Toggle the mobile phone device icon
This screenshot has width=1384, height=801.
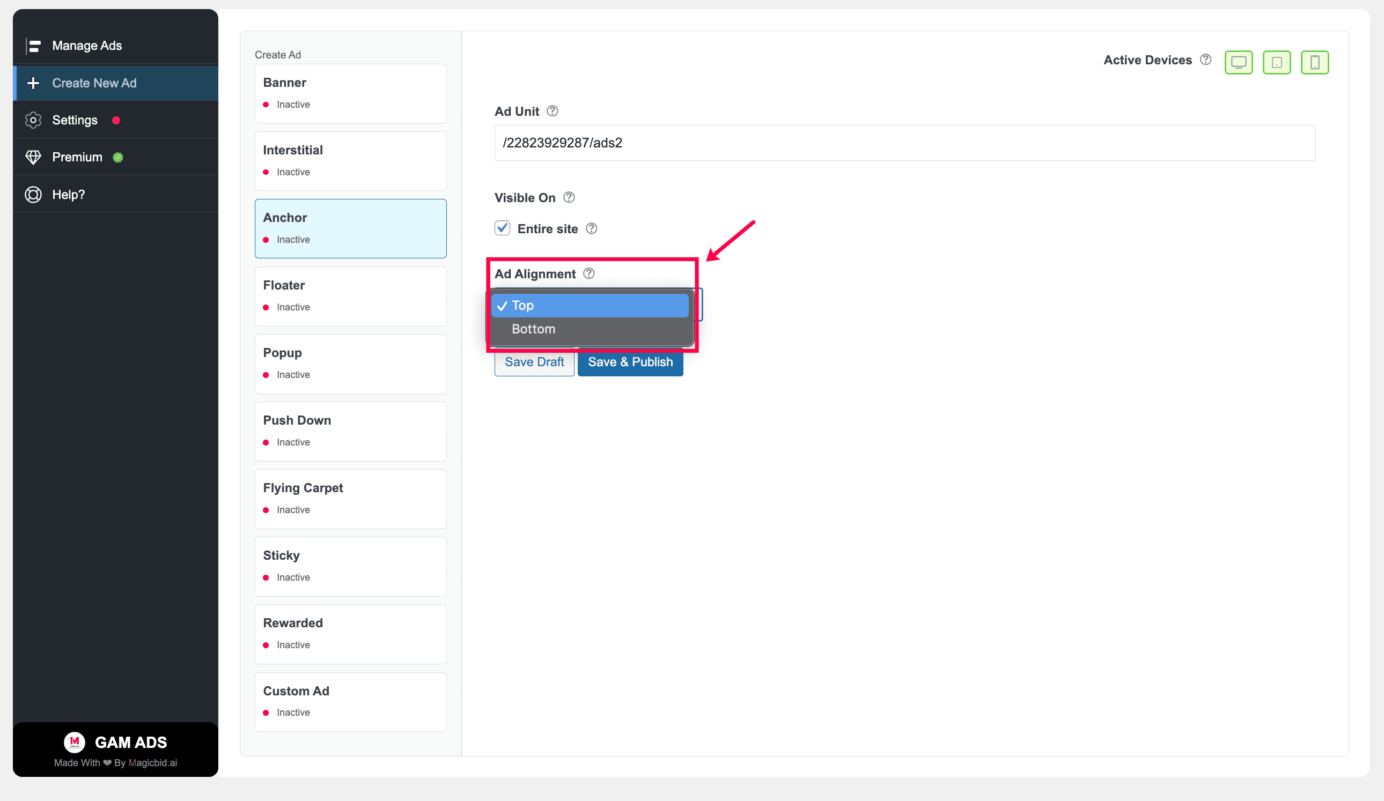[x=1315, y=62]
